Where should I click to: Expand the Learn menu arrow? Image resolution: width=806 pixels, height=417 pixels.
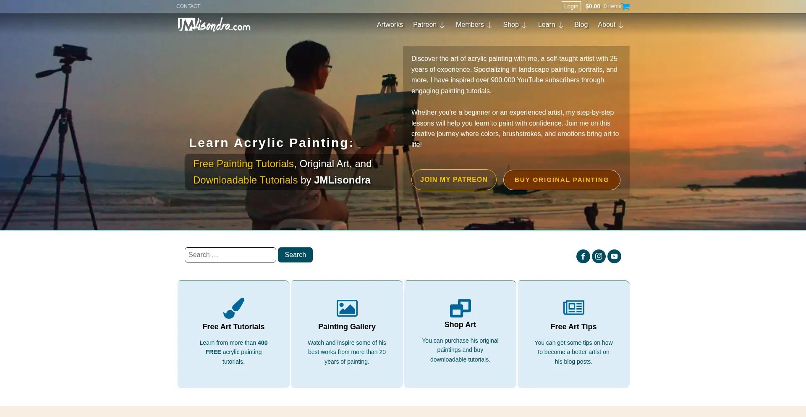[561, 25]
